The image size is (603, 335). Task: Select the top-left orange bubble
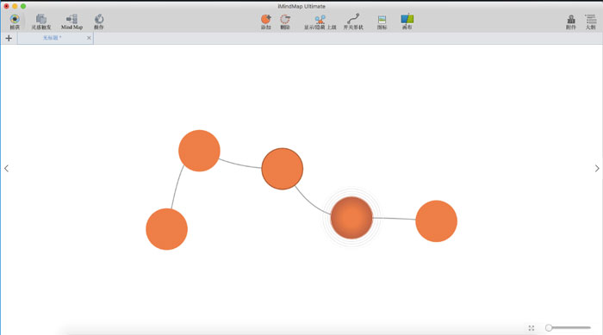pos(199,151)
